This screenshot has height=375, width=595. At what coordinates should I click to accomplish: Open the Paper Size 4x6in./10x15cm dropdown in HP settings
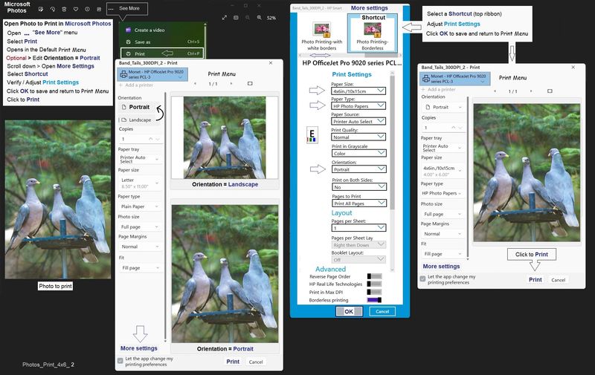pyautogui.click(x=358, y=91)
